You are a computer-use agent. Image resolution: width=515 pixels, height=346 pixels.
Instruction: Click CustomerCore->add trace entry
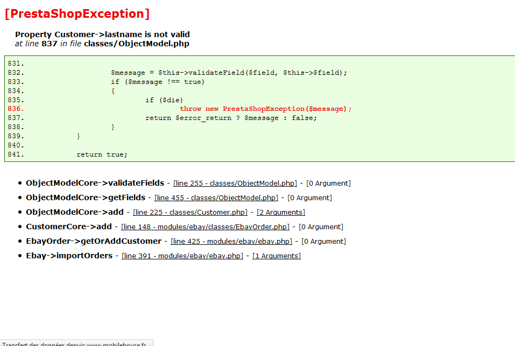coord(69,227)
